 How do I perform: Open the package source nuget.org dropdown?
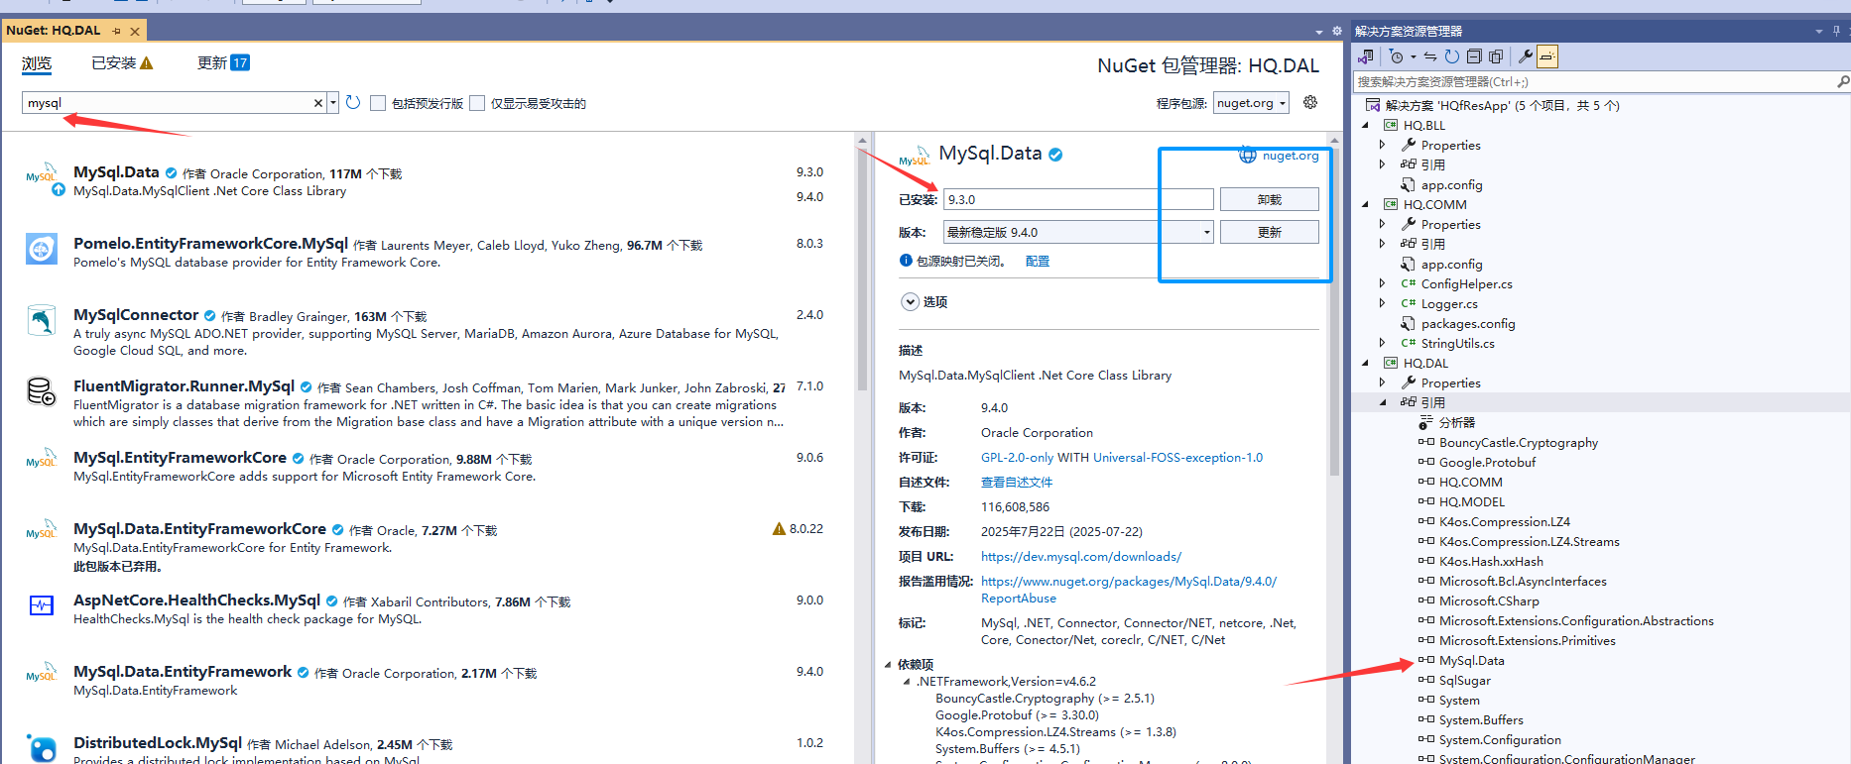click(1251, 103)
